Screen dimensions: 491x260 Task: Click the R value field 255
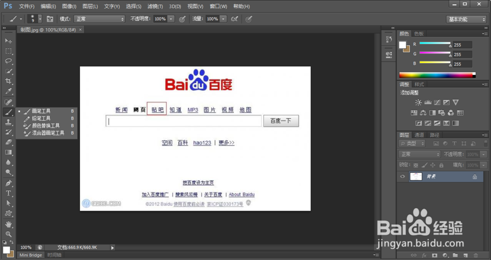[x=462, y=45]
